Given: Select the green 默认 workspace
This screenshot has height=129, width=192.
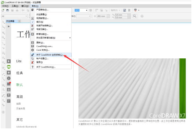Looking at the screenshot, I should coord(20,85).
